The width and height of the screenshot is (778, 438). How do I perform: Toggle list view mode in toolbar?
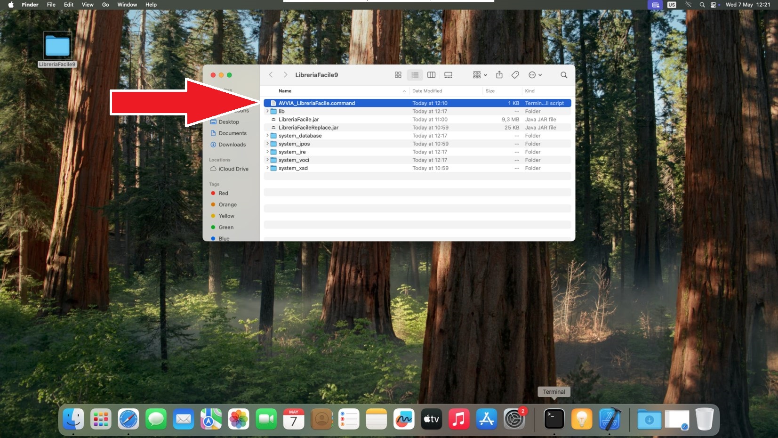click(415, 75)
